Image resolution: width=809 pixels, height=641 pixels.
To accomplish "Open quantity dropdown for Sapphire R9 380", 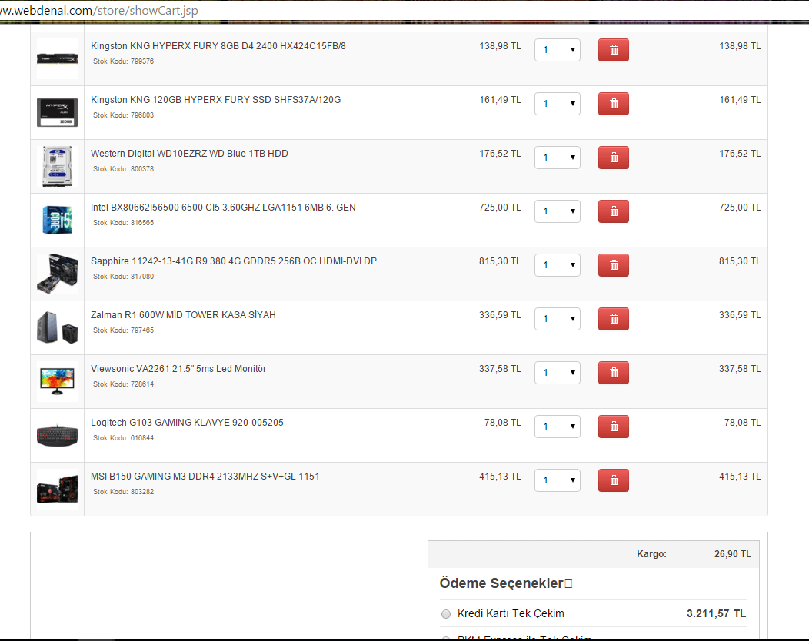I will (x=558, y=265).
